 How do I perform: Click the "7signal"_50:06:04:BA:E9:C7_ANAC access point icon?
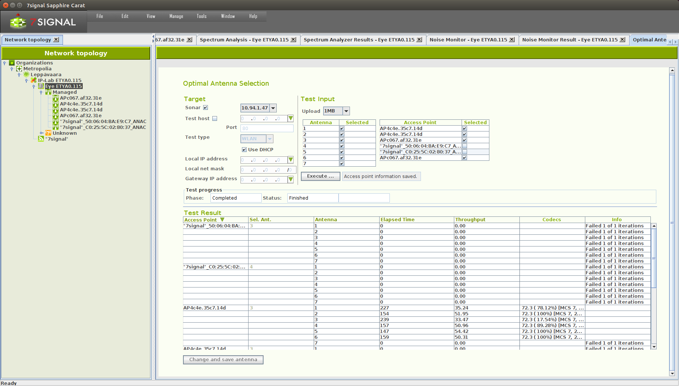[56, 121]
